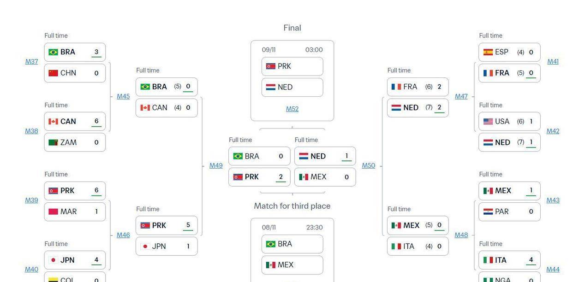Click the CAN team box showing score 6
The image size is (573, 282).
(x=75, y=122)
